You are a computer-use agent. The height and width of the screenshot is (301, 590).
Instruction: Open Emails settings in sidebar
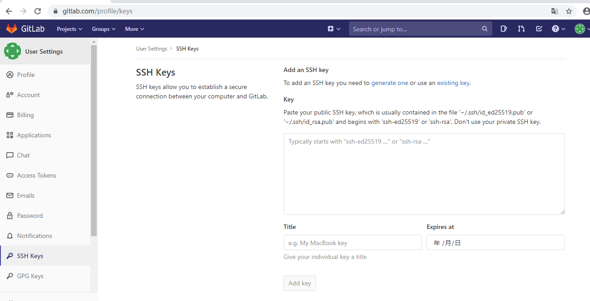[x=45, y=195]
